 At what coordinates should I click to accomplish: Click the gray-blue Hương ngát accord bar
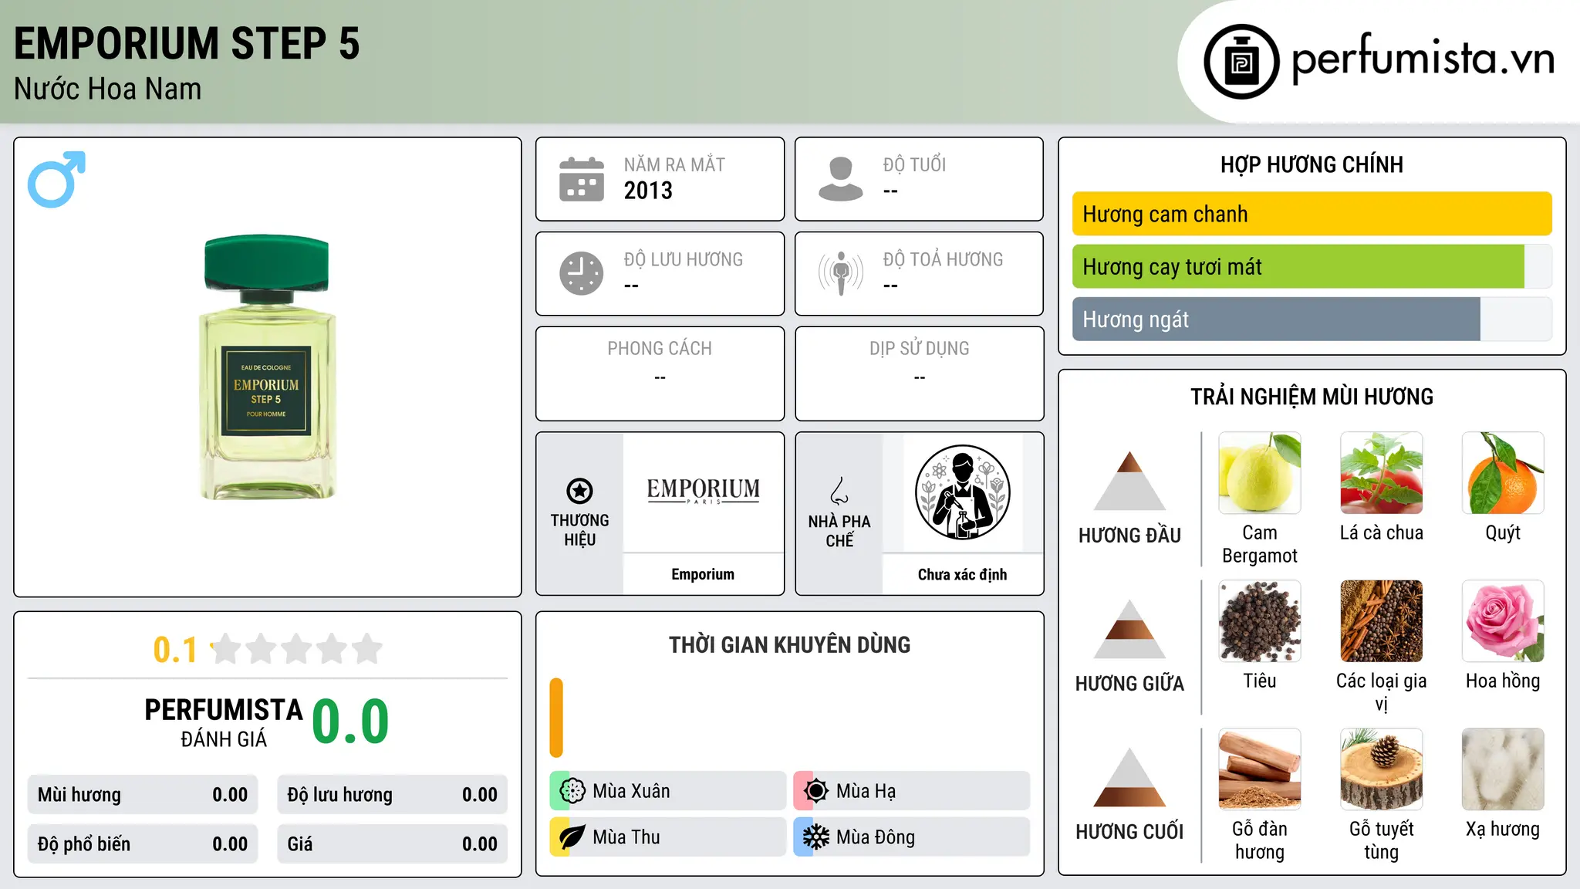tap(1276, 319)
